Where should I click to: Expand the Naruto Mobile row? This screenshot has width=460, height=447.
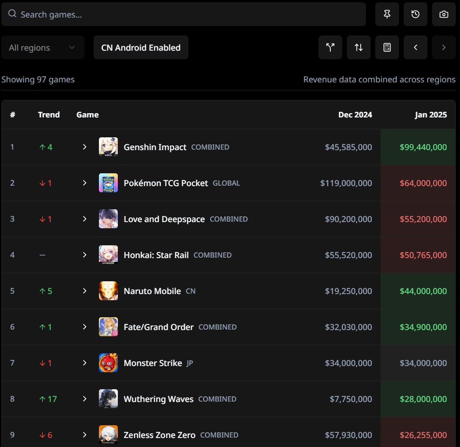point(85,291)
